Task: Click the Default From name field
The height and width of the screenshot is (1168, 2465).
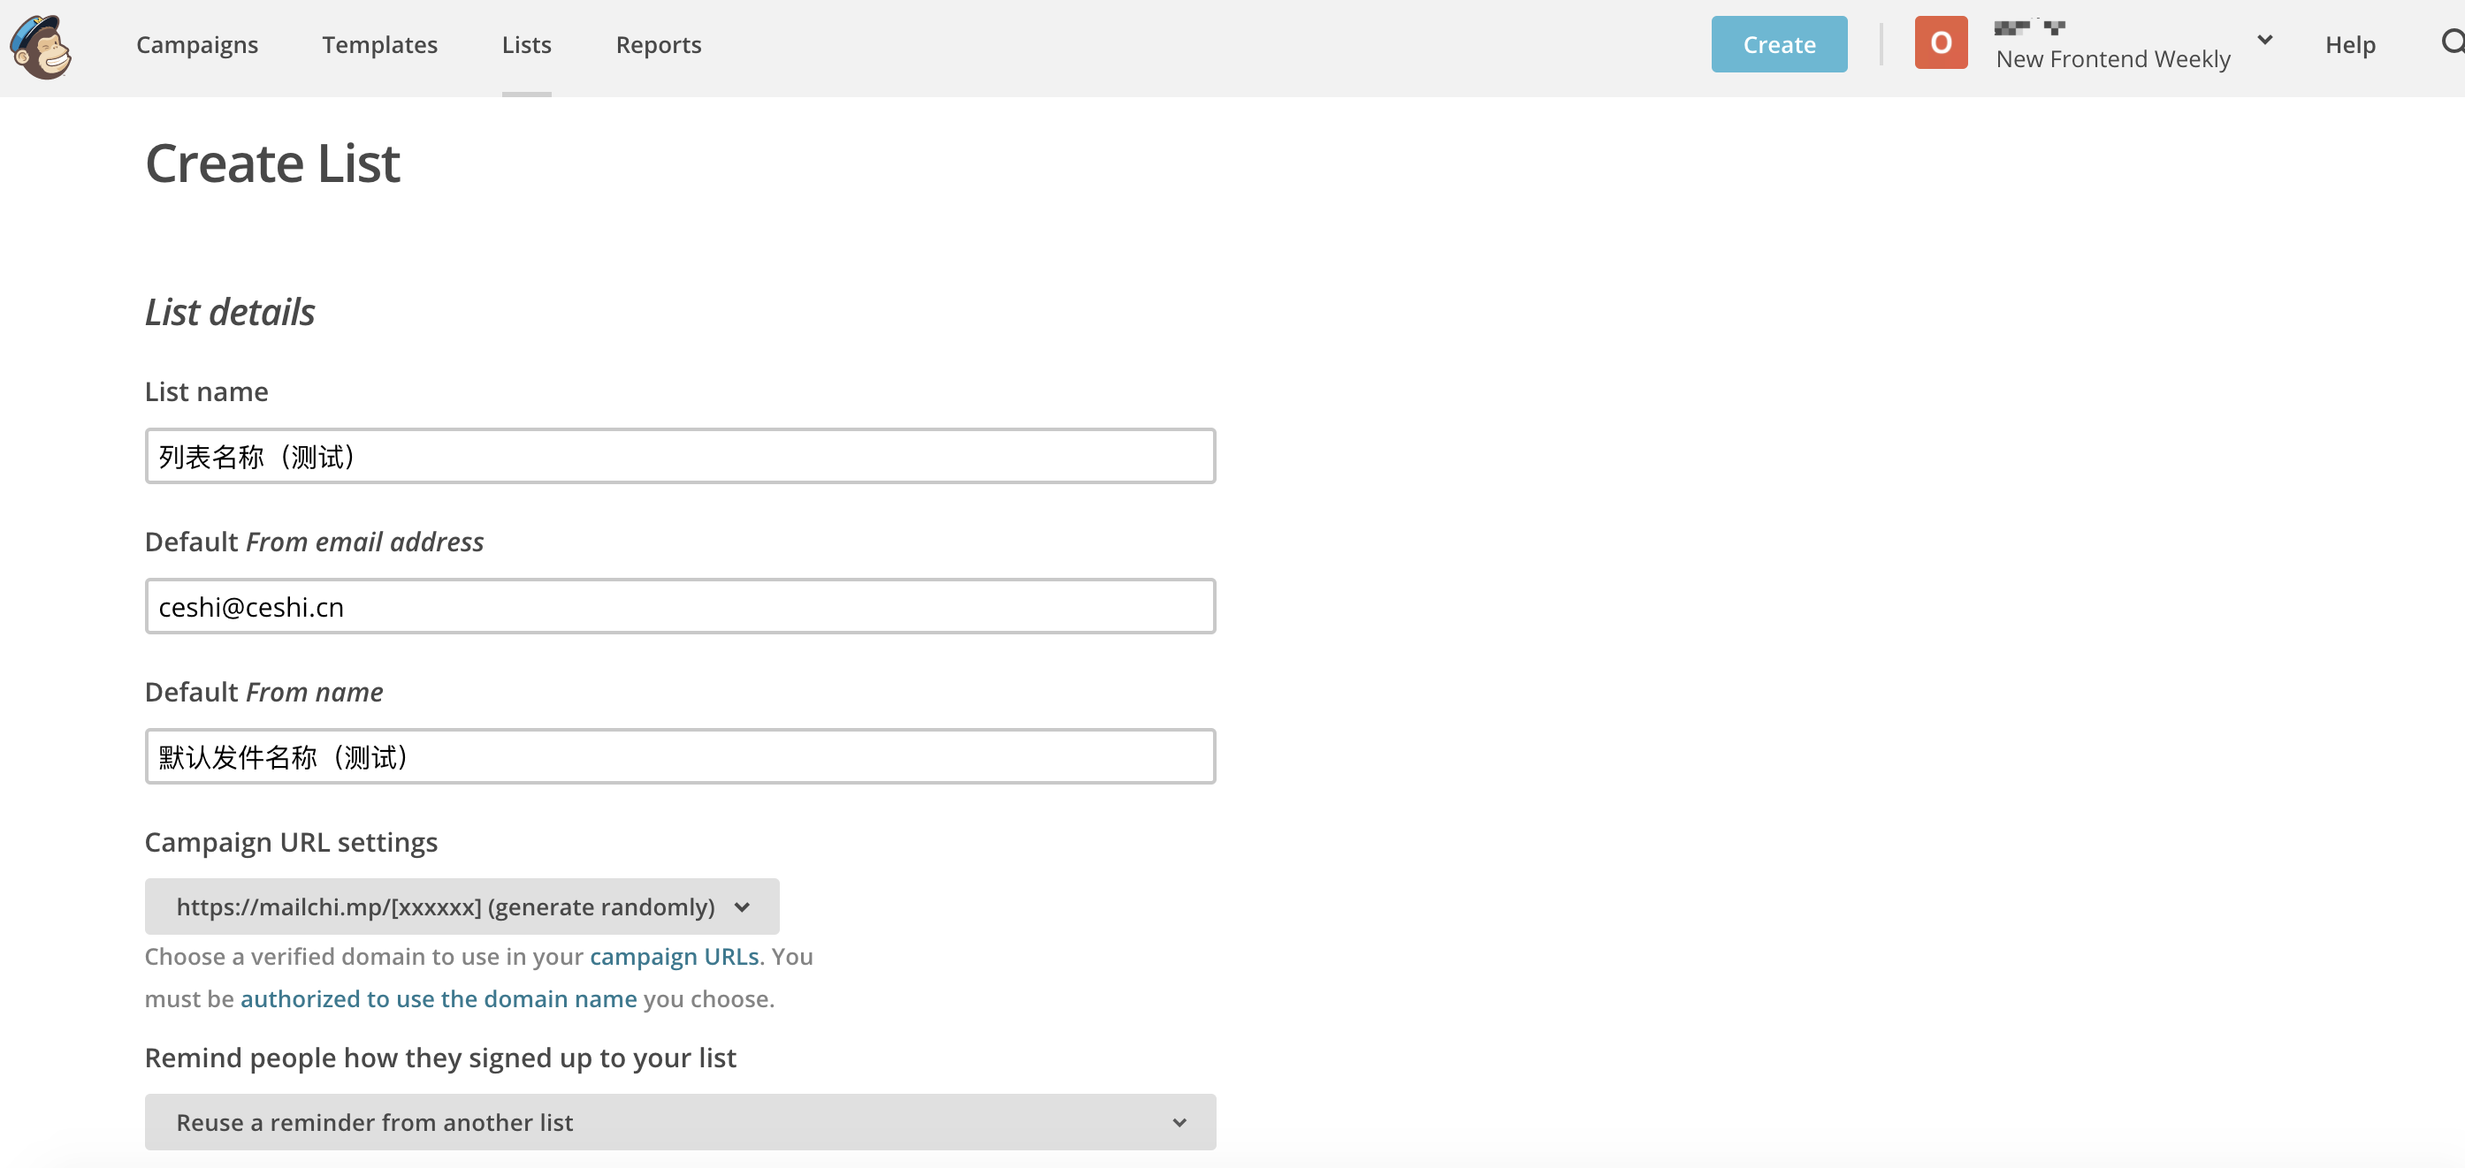Action: click(x=679, y=756)
